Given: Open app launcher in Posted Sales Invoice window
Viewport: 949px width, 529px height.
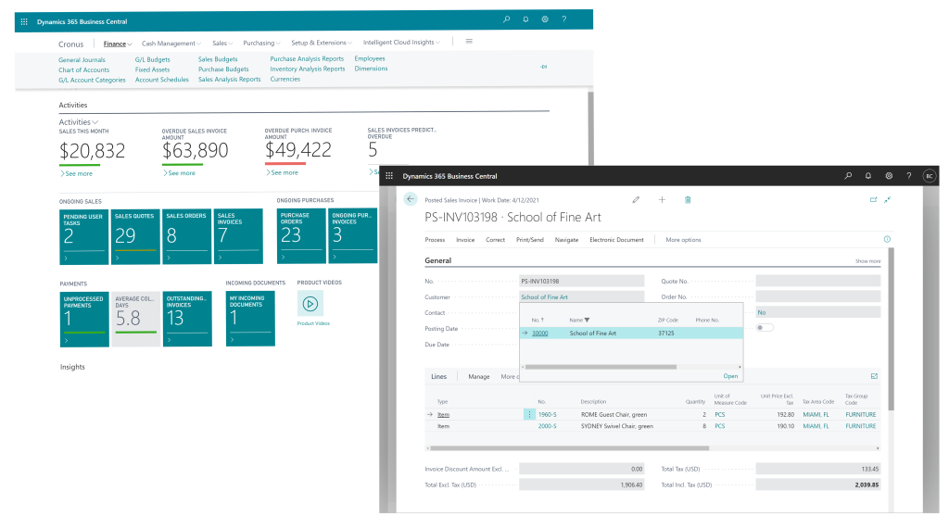Looking at the screenshot, I should tap(389, 176).
